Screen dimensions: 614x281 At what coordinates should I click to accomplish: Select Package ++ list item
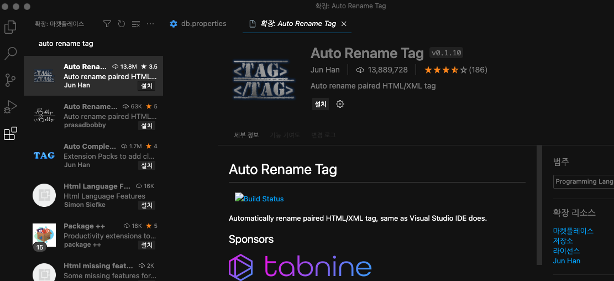click(x=93, y=235)
